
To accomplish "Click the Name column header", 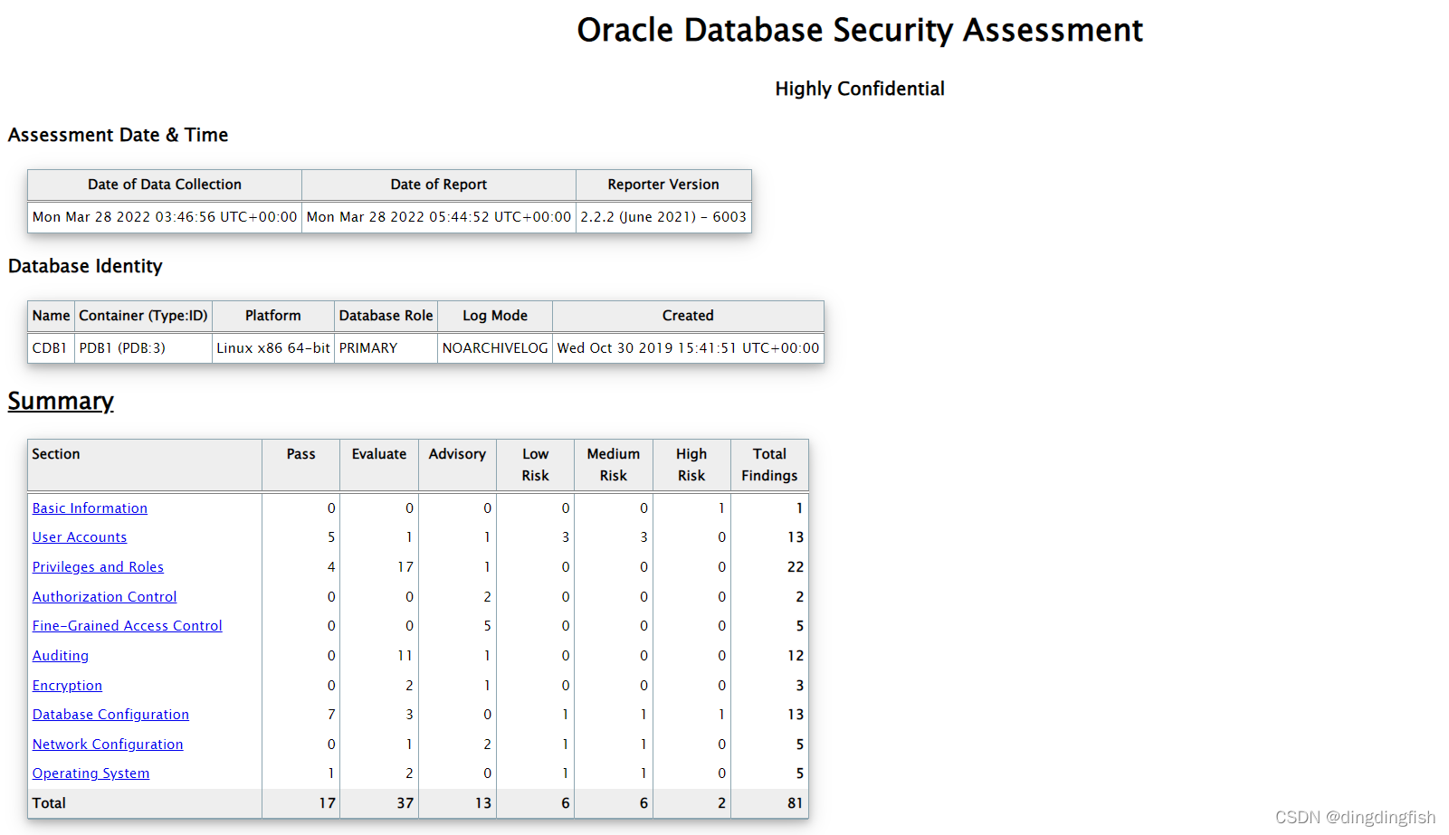I will click(51, 316).
